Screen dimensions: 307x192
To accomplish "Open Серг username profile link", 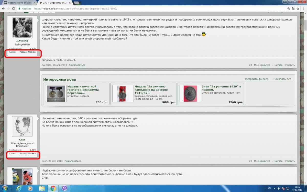I will tap(22, 140).
